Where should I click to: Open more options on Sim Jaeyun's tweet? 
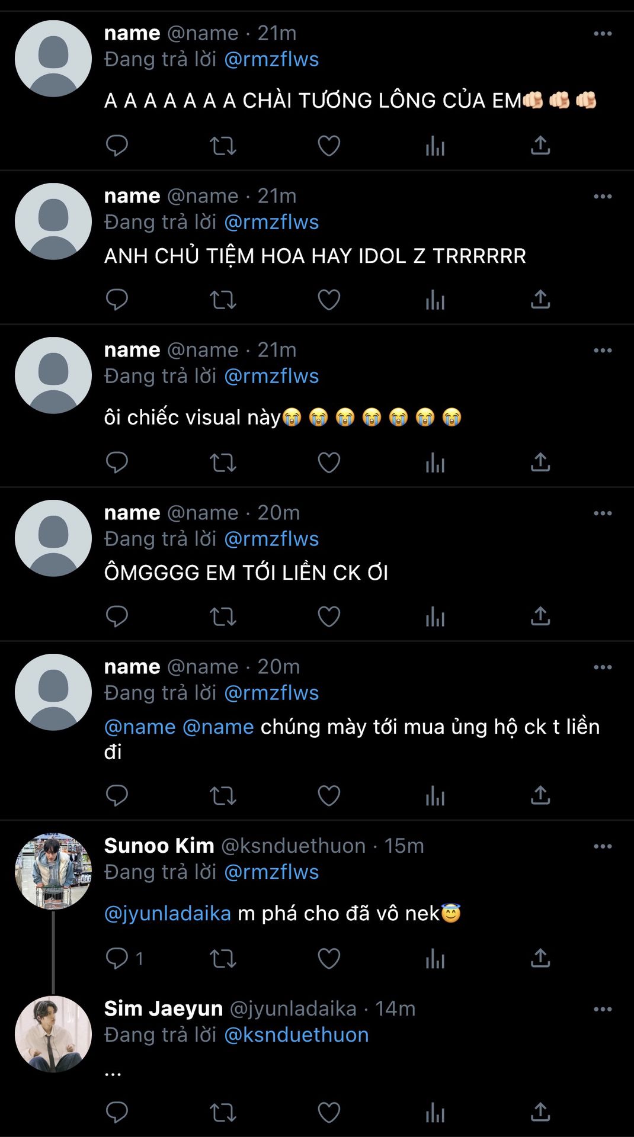(x=603, y=1009)
